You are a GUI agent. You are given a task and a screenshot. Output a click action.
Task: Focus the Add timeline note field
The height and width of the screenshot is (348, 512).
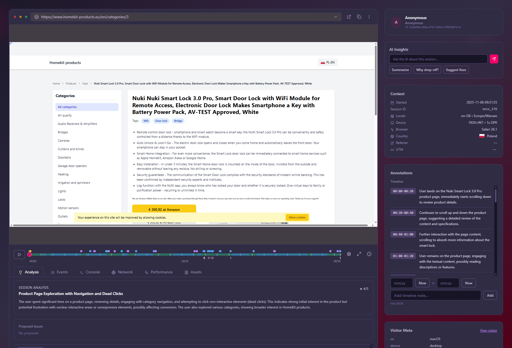point(436,296)
